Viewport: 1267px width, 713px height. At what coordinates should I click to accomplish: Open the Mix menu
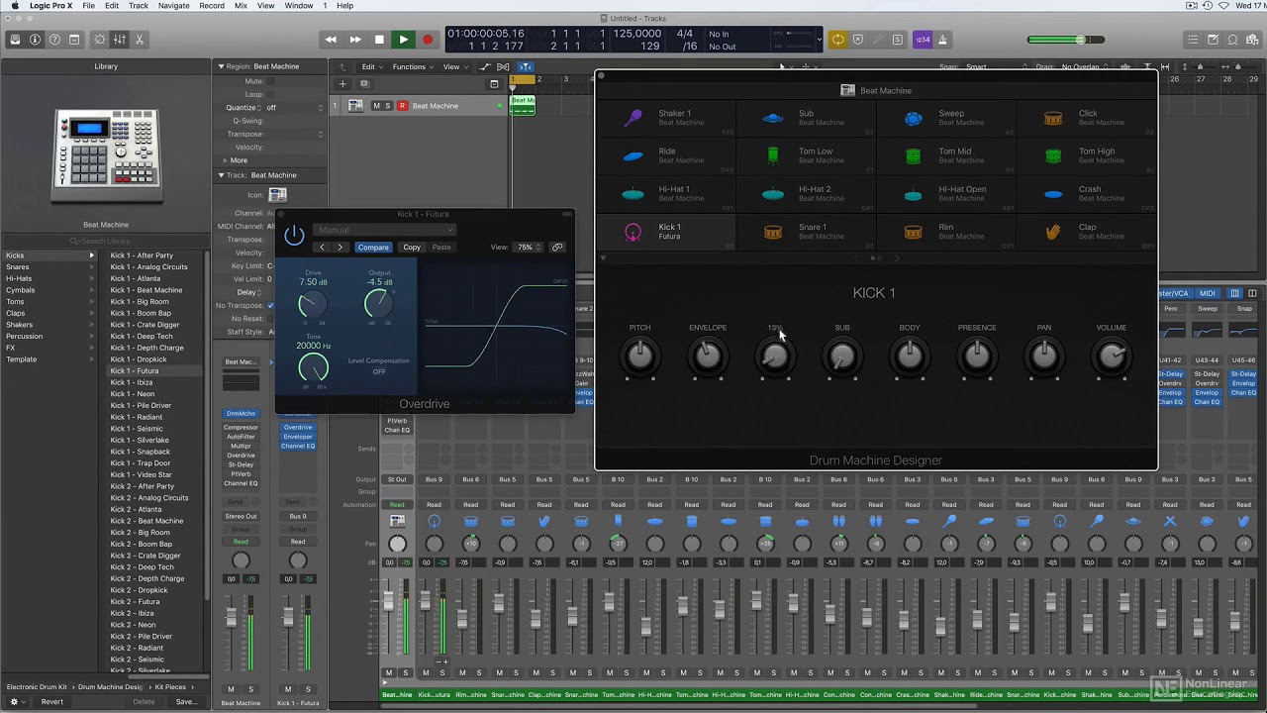click(x=241, y=6)
